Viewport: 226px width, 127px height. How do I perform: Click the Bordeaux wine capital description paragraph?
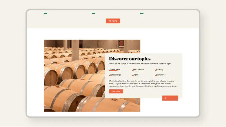(143, 83)
